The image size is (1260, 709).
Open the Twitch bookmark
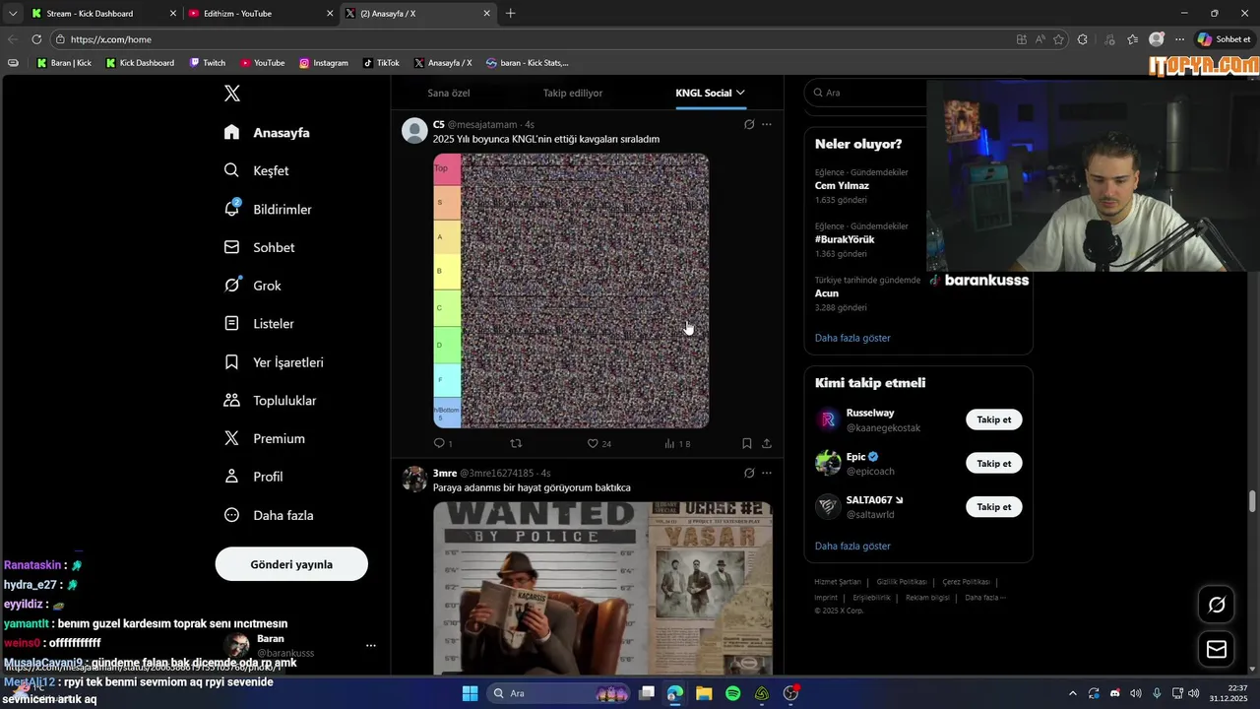pyautogui.click(x=208, y=63)
